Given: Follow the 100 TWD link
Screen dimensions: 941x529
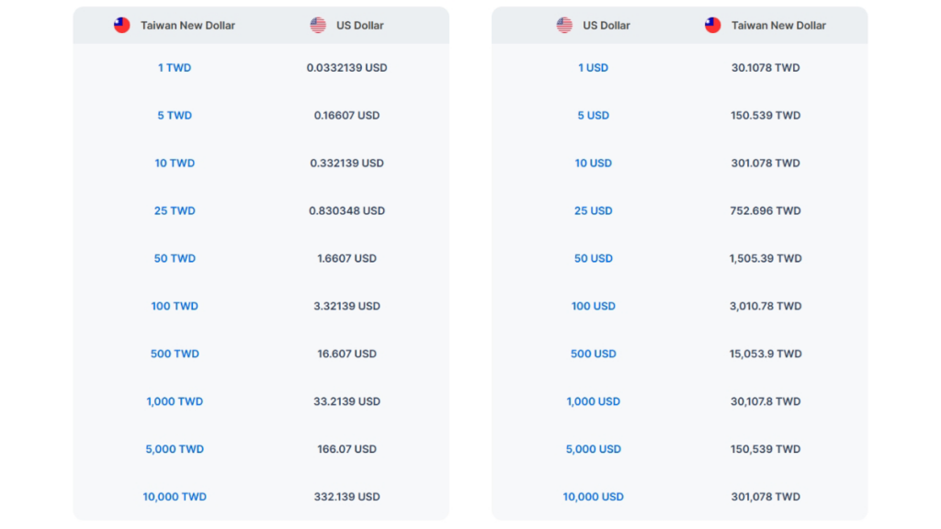Looking at the screenshot, I should [175, 307].
